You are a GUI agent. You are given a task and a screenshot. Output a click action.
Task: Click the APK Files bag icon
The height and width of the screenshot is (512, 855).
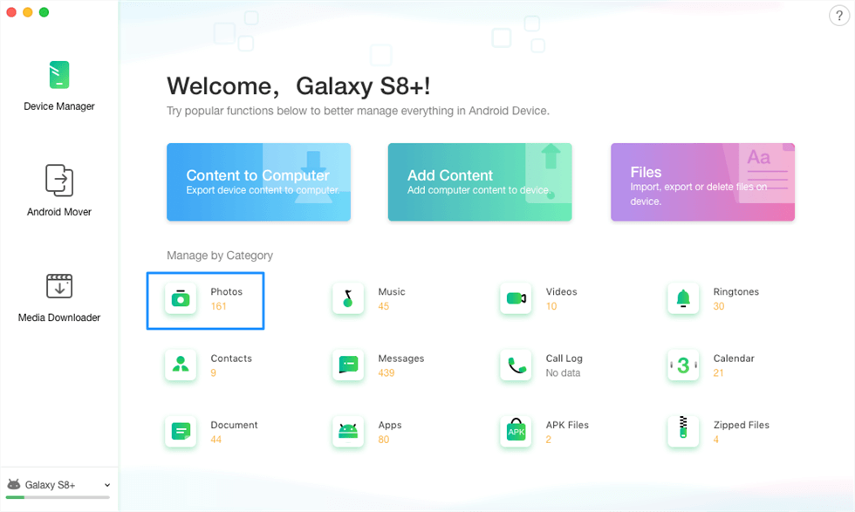(516, 431)
